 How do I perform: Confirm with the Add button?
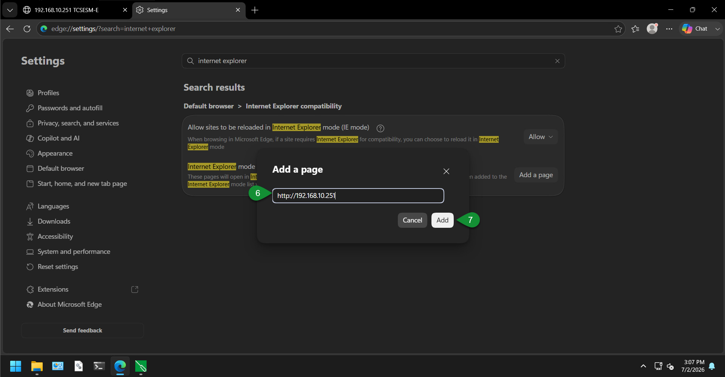pos(442,220)
